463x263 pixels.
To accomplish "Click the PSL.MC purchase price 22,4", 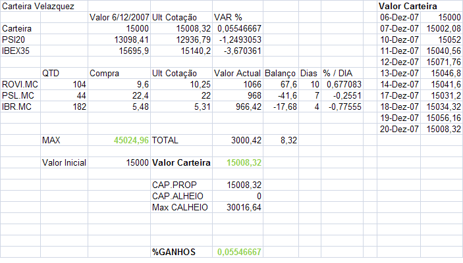I will (x=140, y=96).
